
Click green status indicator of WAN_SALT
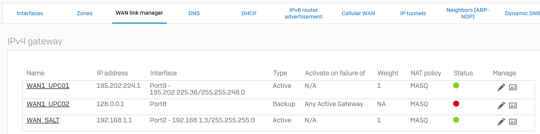456,120
